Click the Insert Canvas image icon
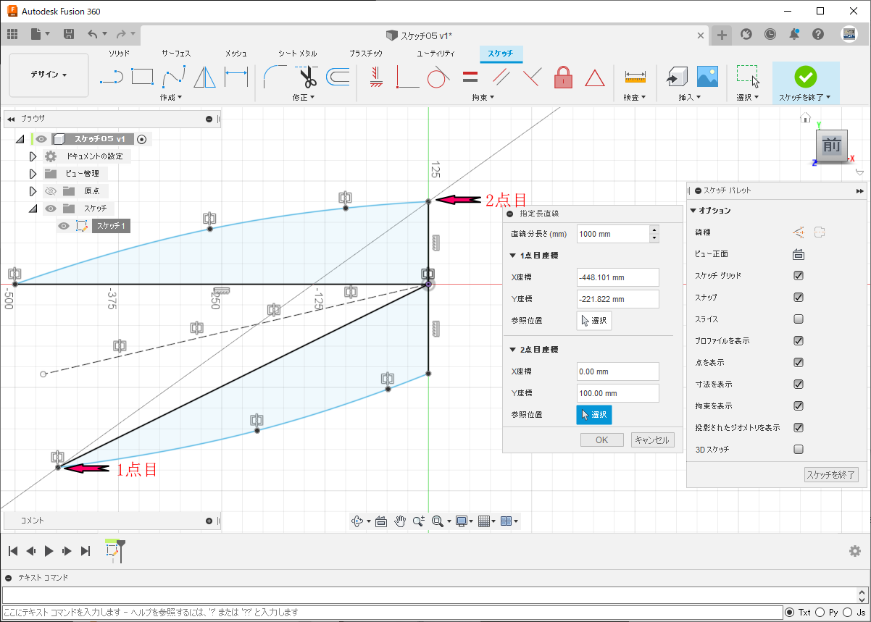The image size is (871, 622). (x=707, y=77)
